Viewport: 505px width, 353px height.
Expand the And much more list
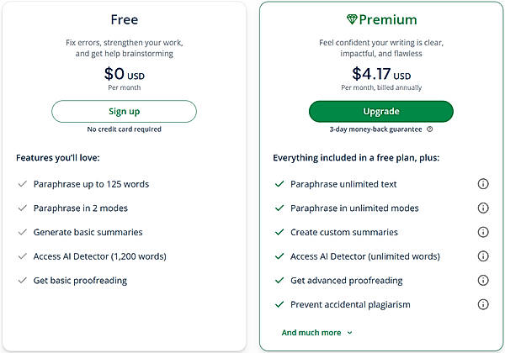pos(311,333)
